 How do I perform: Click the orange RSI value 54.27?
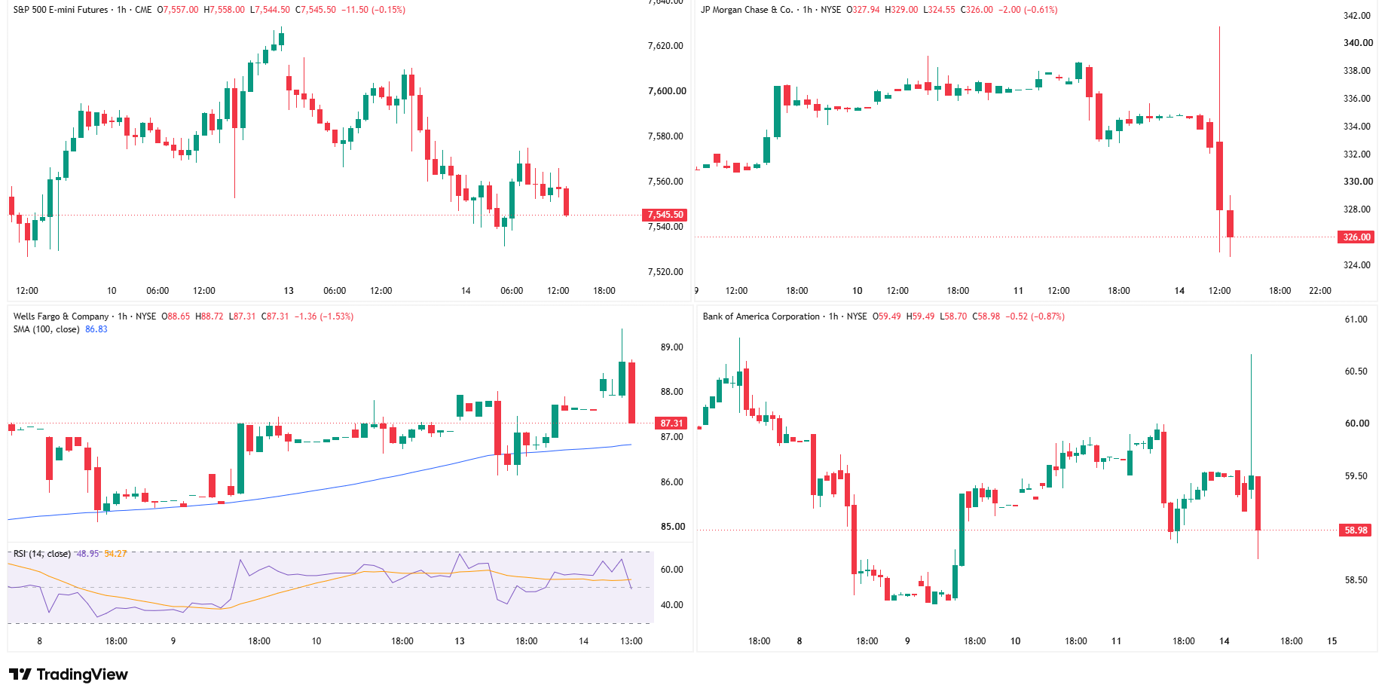coord(116,554)
